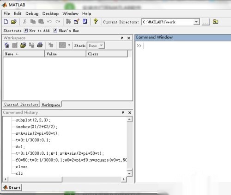Screen dimensions: 231x195
Task: Click Command History scroll down arrow
Action: pos(129,174)
